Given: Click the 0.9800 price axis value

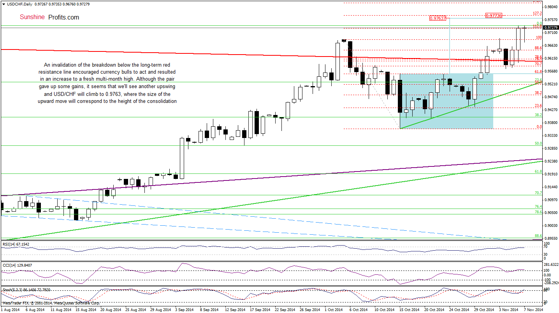Looking at the screenshot, I should (551, 7).
